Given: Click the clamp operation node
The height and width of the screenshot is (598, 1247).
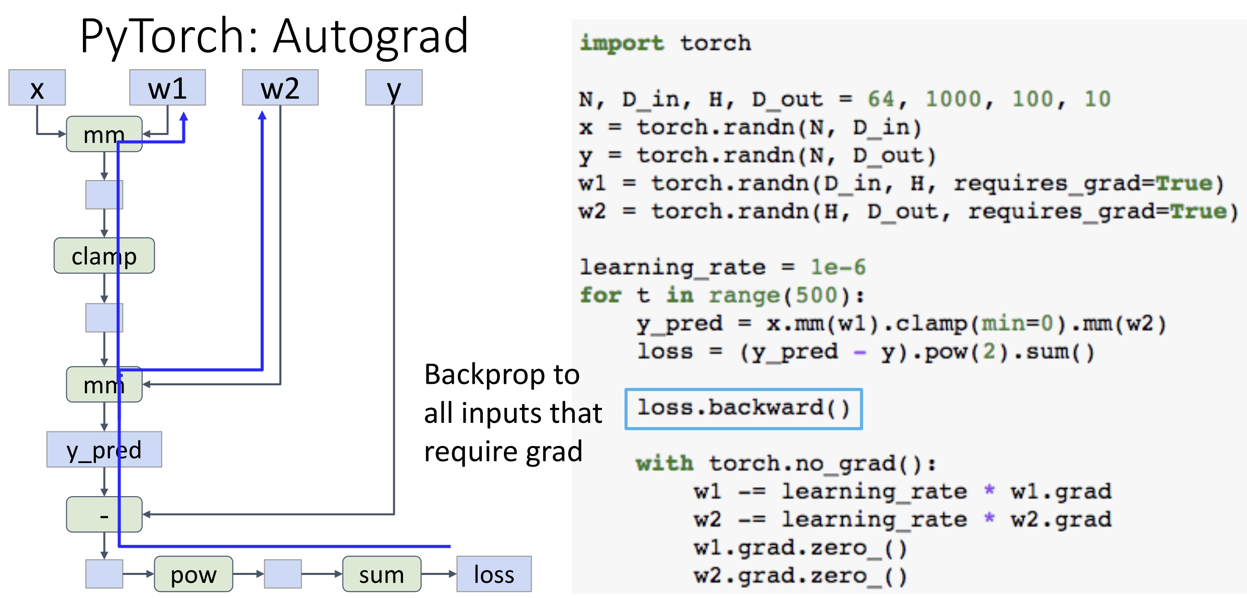Looking at the screenshot, I should point(104,255).
